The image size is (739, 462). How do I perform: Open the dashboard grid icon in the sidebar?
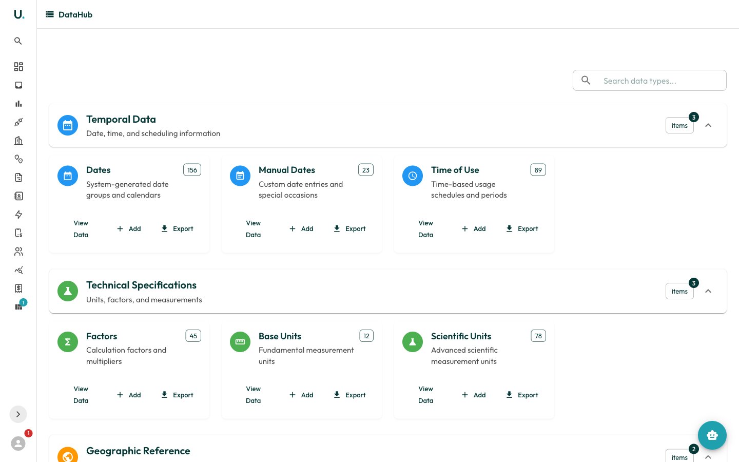coord(18,67)
